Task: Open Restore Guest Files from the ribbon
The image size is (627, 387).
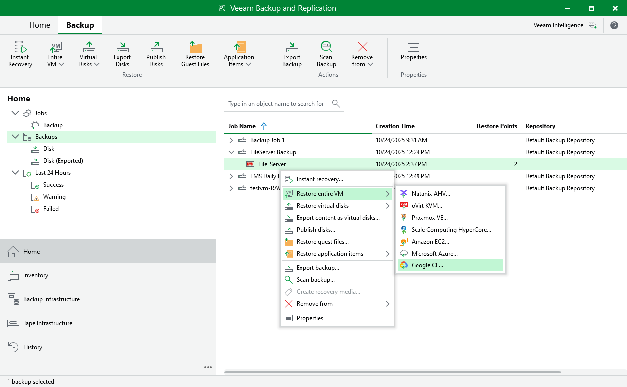Action: [x=195, y=54]
